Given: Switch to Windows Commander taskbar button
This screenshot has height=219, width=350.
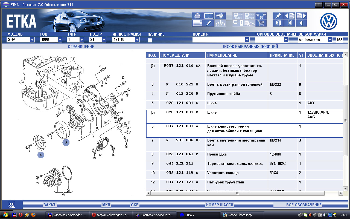Looking at the screenshot, I should pyautogui.click(x=67, y=215).
